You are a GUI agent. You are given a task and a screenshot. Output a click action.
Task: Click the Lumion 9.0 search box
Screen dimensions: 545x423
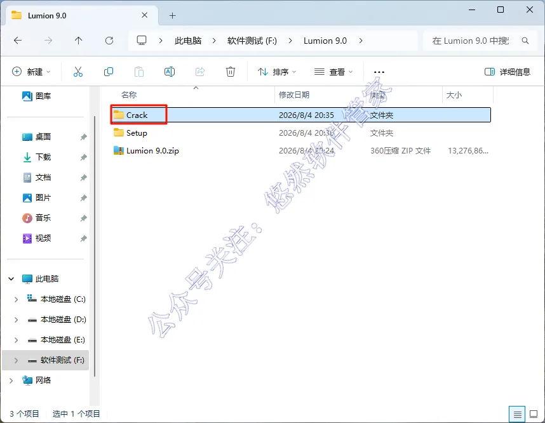[x=480, y=41]
